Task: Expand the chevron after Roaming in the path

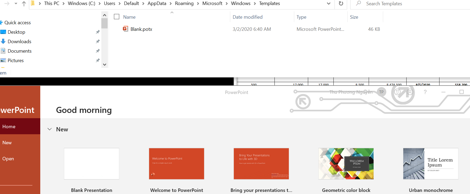Action: [198, 4]
